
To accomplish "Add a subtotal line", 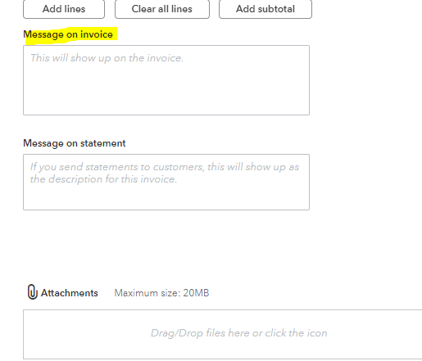I will (x=265, y=9).
